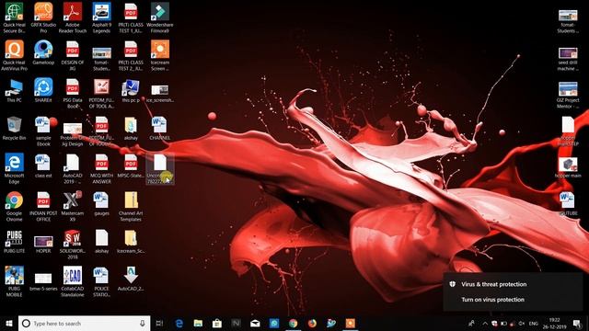Image resolution: width=589 pixels, height=331 pixels.
Task: Open the Adobe Reader Touch shortcut
Action: (73, 17)
